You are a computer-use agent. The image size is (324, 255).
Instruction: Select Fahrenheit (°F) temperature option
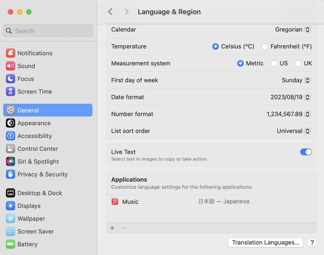point(265,46)
